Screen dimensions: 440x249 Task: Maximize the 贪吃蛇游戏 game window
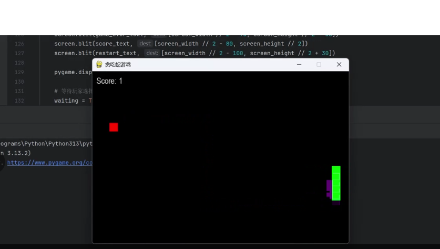click(319, 64)
